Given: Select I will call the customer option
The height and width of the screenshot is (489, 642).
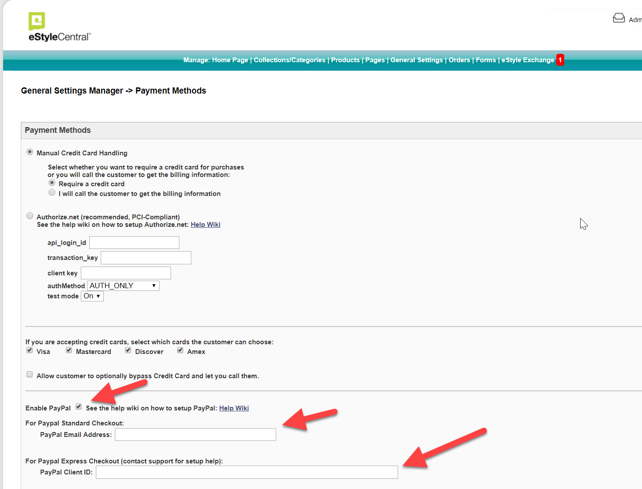Looking at the screenshot, I should tap(52, 192).
